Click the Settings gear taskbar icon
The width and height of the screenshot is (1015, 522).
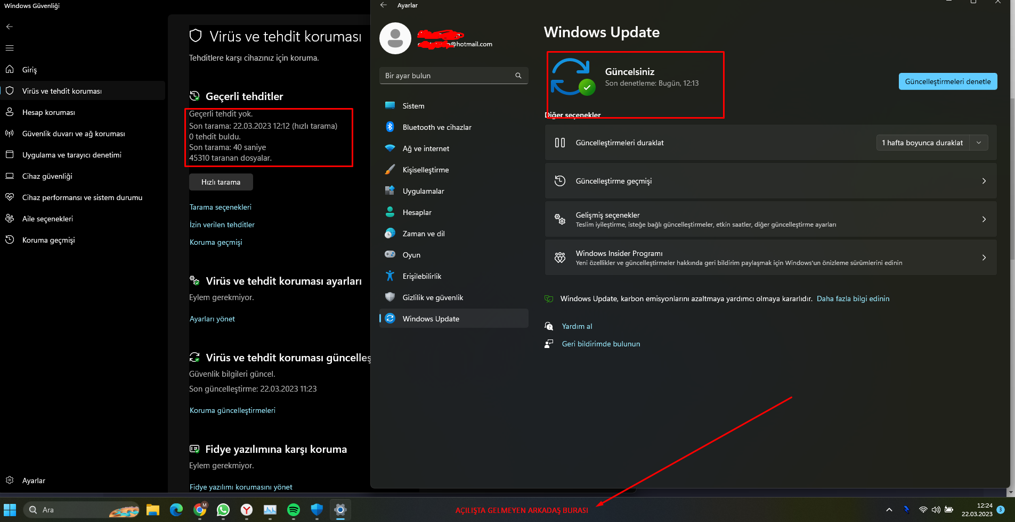340,510
